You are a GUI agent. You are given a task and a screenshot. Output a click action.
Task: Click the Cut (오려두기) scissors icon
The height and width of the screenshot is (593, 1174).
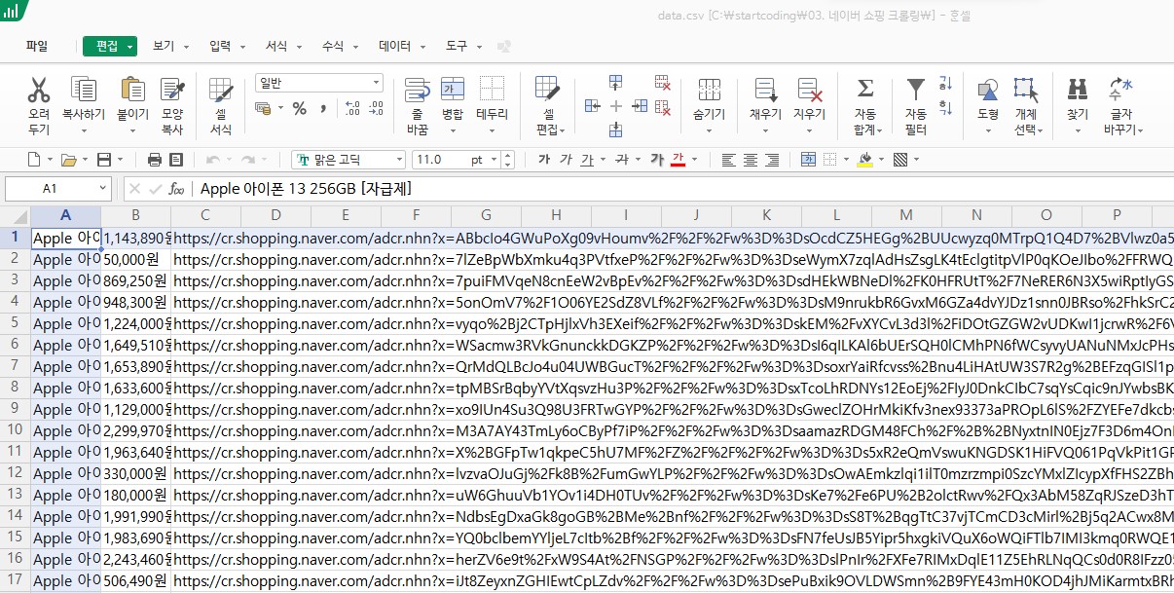[x=39, y=91]
